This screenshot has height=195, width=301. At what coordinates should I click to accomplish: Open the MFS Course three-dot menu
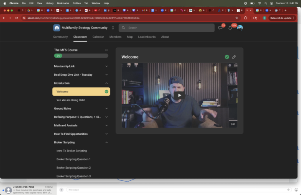coord(107,50)
